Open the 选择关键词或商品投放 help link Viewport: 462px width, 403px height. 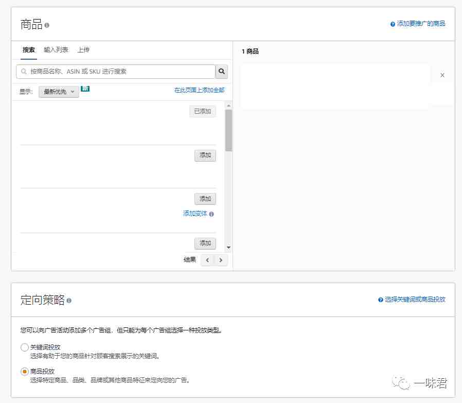pyautogui.click(x=415, y=299)
